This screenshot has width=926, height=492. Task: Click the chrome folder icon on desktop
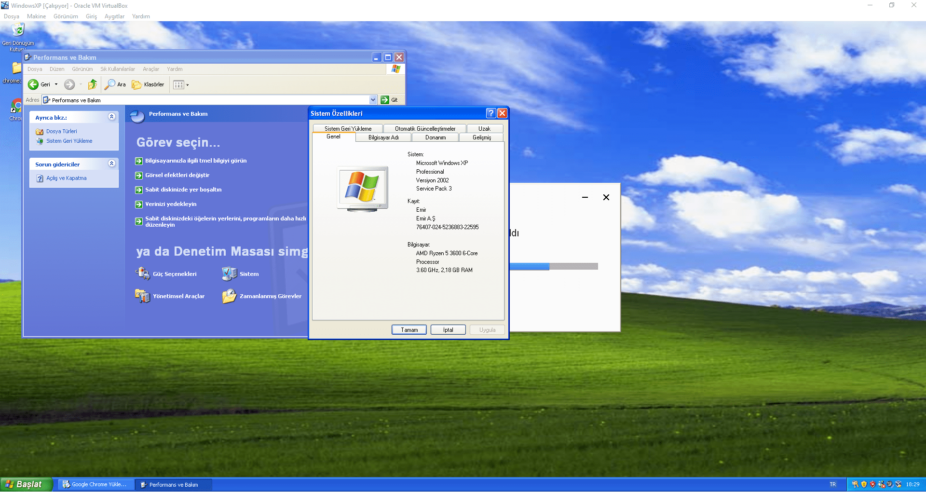[x=17, y=68]
